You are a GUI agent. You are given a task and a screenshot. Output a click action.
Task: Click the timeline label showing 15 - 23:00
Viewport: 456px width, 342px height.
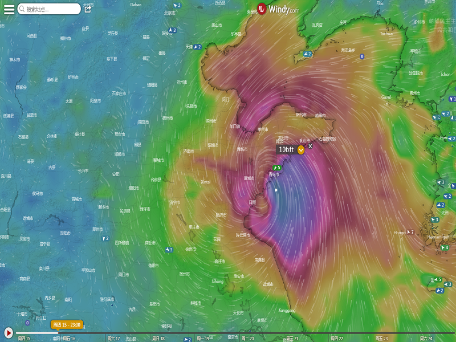click(x=67, y=325)
